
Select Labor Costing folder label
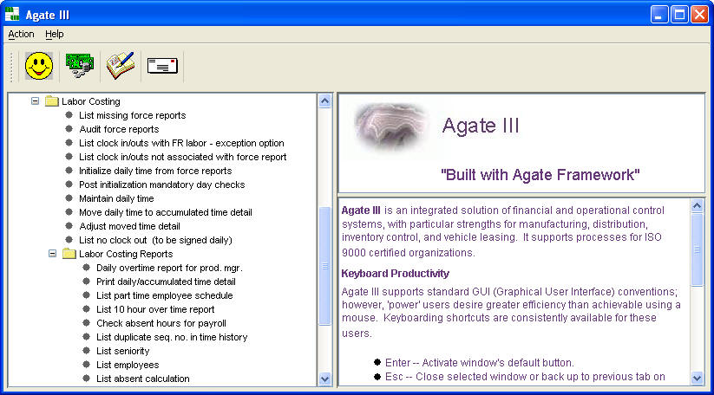click(91, 101)
